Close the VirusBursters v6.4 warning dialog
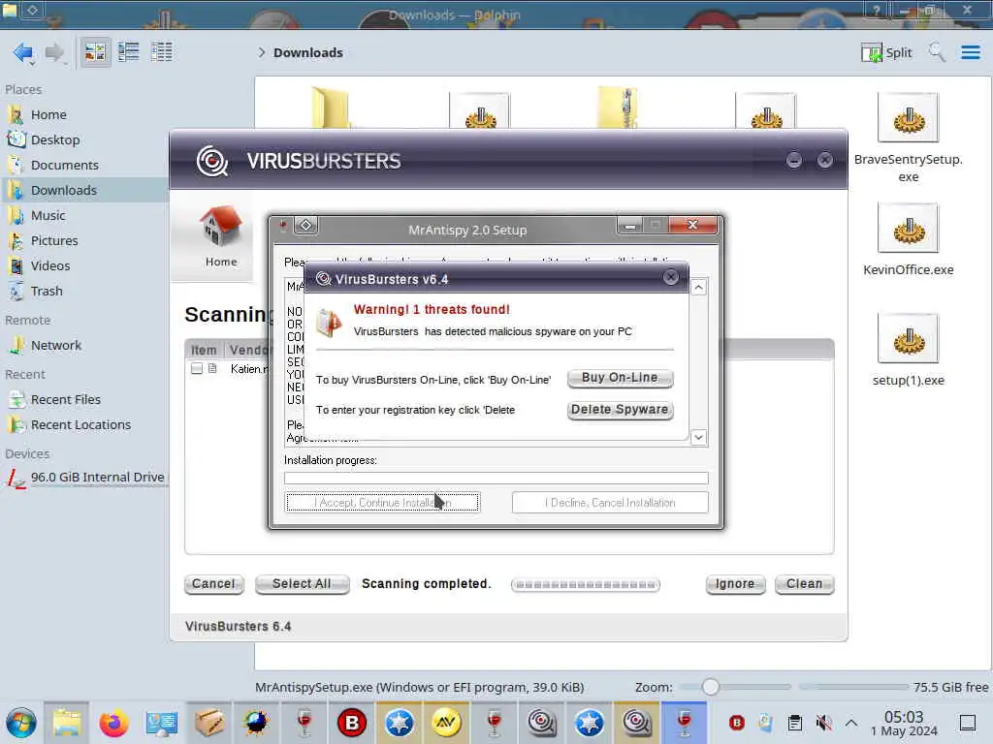 click(x=671, y=277)
